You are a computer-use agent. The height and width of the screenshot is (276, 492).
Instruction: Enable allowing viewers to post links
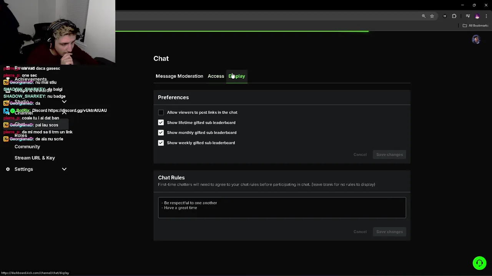pos(161,112)
